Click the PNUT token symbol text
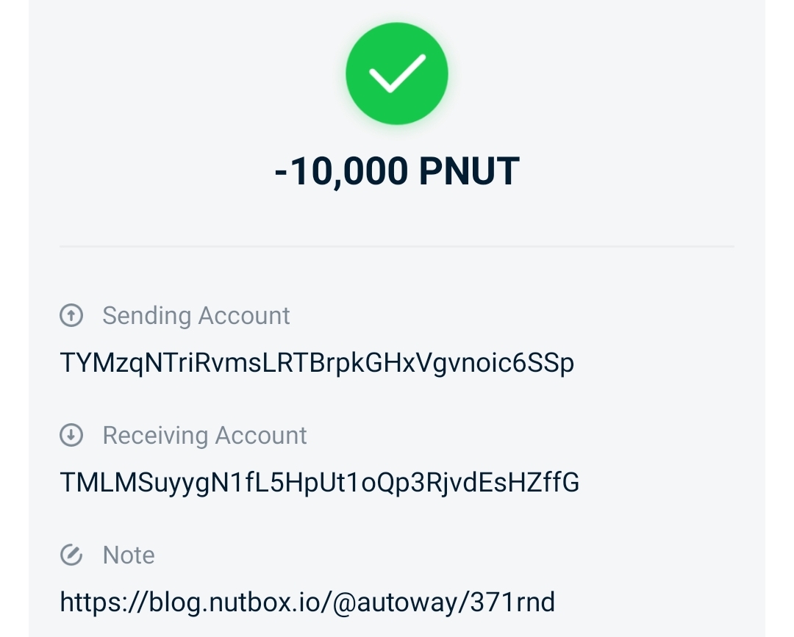Viewport: 794px width, 637px height. click(469, 172)
